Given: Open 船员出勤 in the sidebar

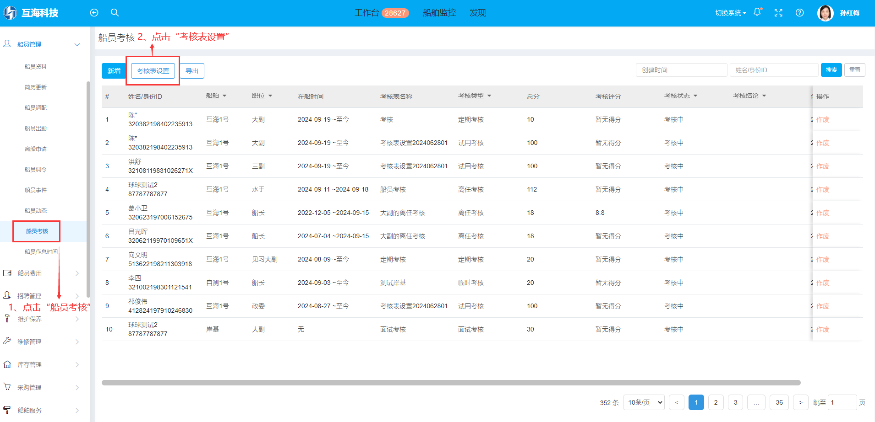Looking at the screenshot, I should tap(36, 128).
